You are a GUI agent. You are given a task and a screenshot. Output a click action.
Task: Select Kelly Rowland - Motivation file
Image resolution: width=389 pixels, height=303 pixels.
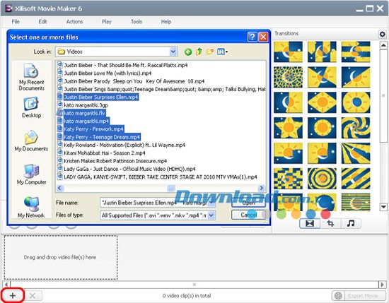pyautogui.click(x=122, y=145)
